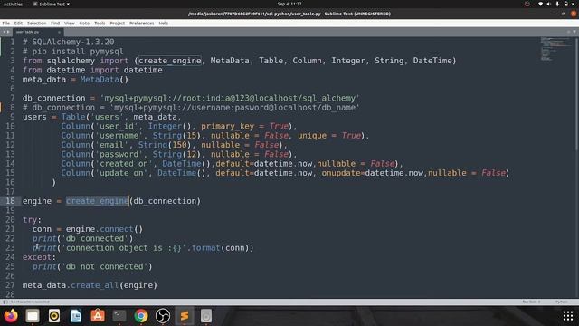Open the Wi-Fi network indicator

(541, 4)
